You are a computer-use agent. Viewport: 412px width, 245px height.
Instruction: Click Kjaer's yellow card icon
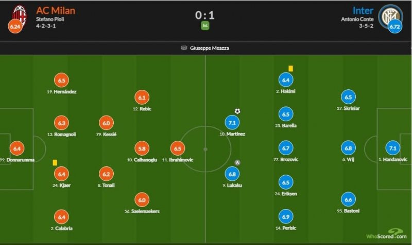click(55, 162)
